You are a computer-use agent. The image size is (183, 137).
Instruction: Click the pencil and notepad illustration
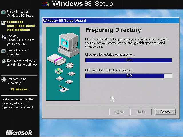coord(64,89)
